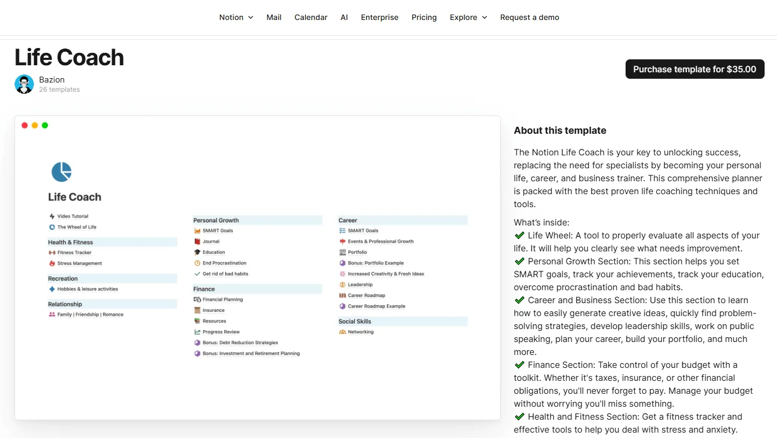Image resolution: width=777 pixels, height=438 pixels.
Task: Select the Video Tutorial lightning icon
Action: coord(51,216)
